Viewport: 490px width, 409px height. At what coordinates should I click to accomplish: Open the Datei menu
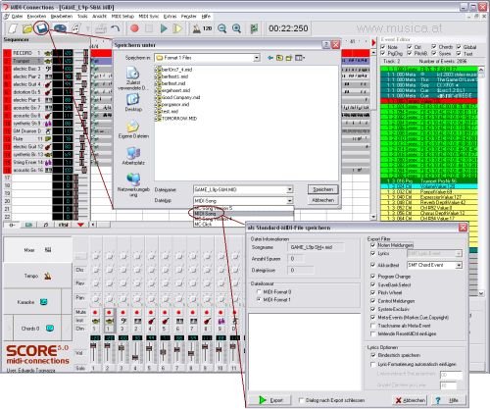(17, 16)
